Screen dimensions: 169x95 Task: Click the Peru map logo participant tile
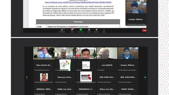click(x=65, y=65)
